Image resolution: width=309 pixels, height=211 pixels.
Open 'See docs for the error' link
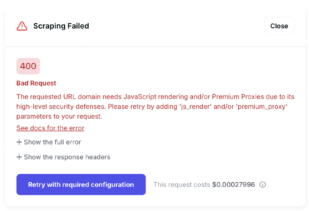click(50, 128)
